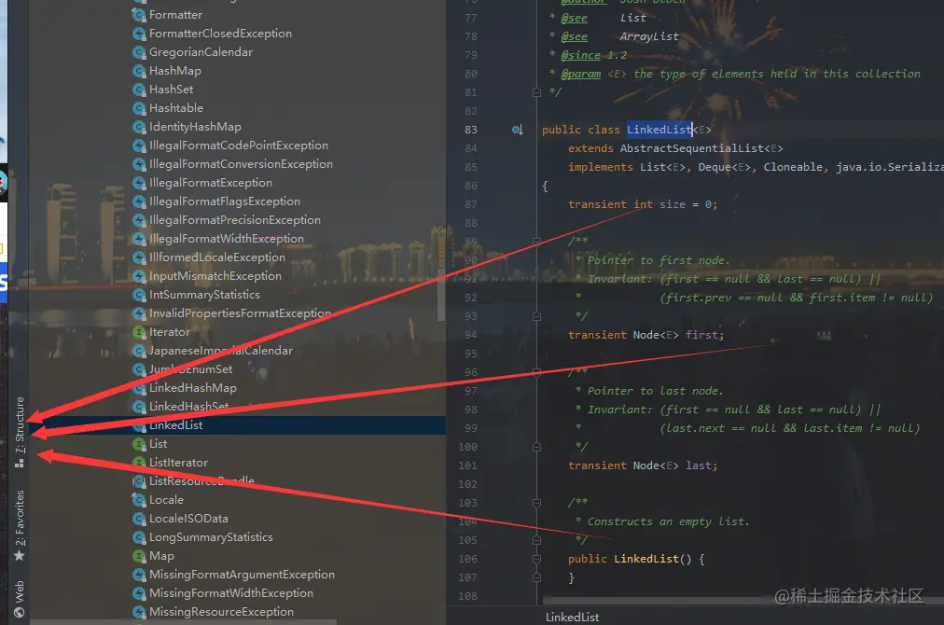The image size is (944, 625).
Task: Select IllegalFormatCodePointException in the tree
Action: pyautogui.click(x=239, y=146)
